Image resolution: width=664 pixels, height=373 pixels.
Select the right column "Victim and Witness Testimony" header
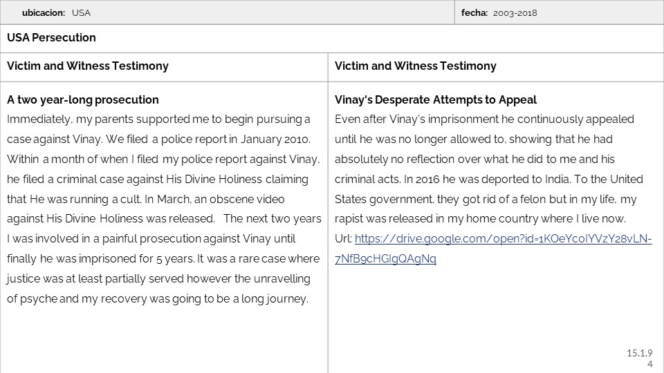pyautogui.click(x=415, y=66)
